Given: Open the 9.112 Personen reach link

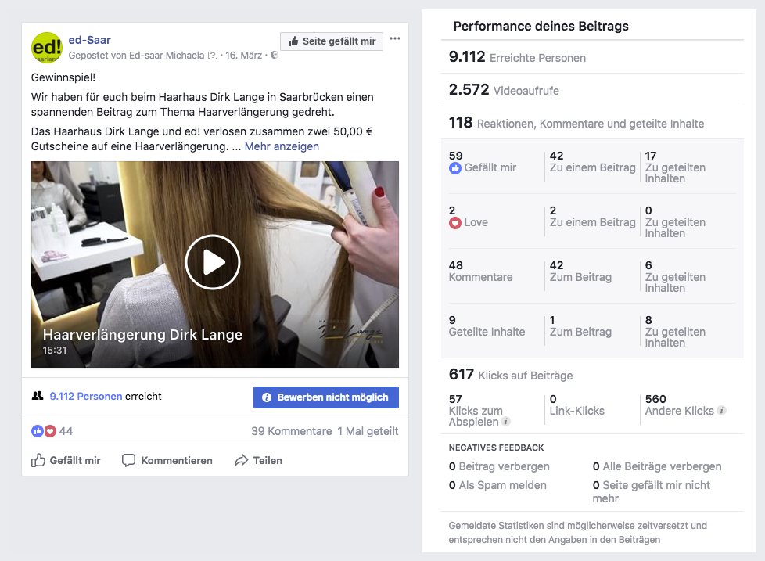Looking at the screenshot, I should pos(86,396).
